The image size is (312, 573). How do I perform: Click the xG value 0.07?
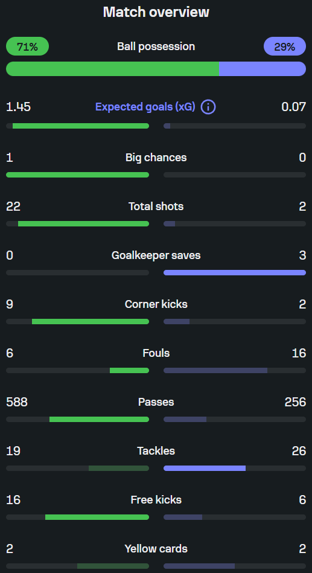[293, 107]
